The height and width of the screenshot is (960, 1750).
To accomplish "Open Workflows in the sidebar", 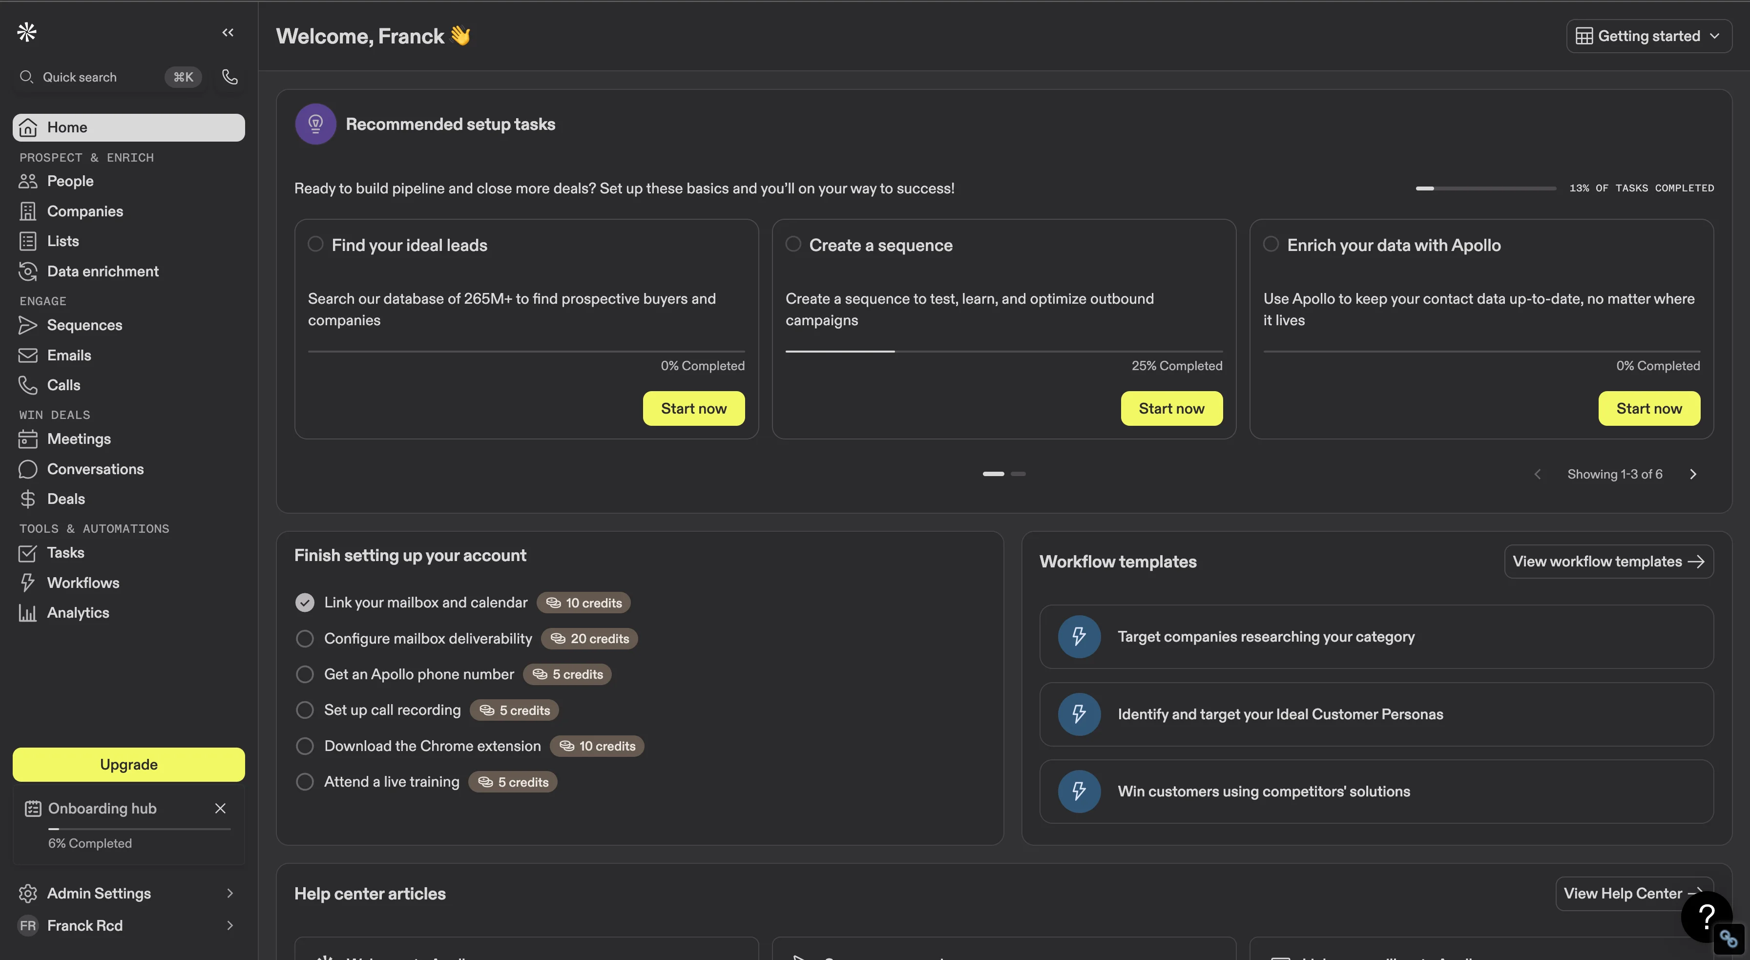I will pyautogui.click(x=128, y=583).
